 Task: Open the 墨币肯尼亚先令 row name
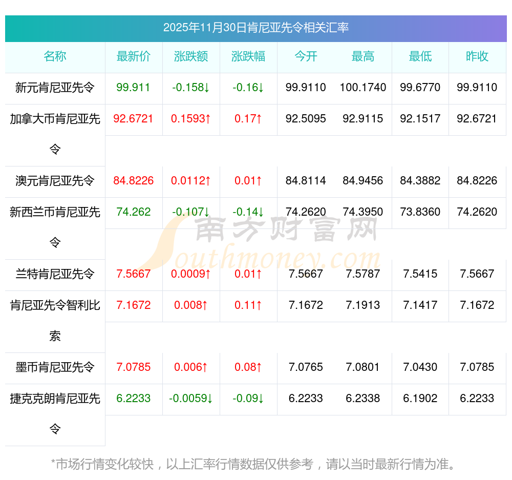click(55, 368)
